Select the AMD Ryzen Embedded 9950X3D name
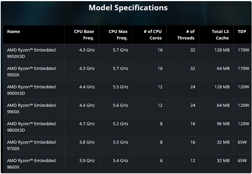The height and width of the screenshot is (174, 252). 31,53
